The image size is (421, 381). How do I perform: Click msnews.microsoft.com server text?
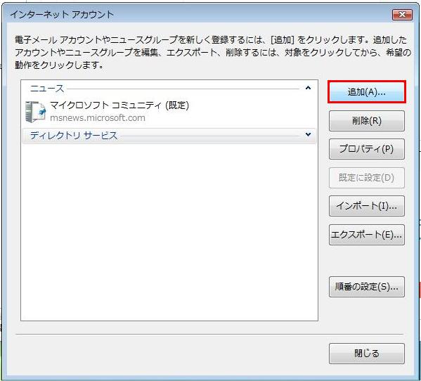pos(98,118)
